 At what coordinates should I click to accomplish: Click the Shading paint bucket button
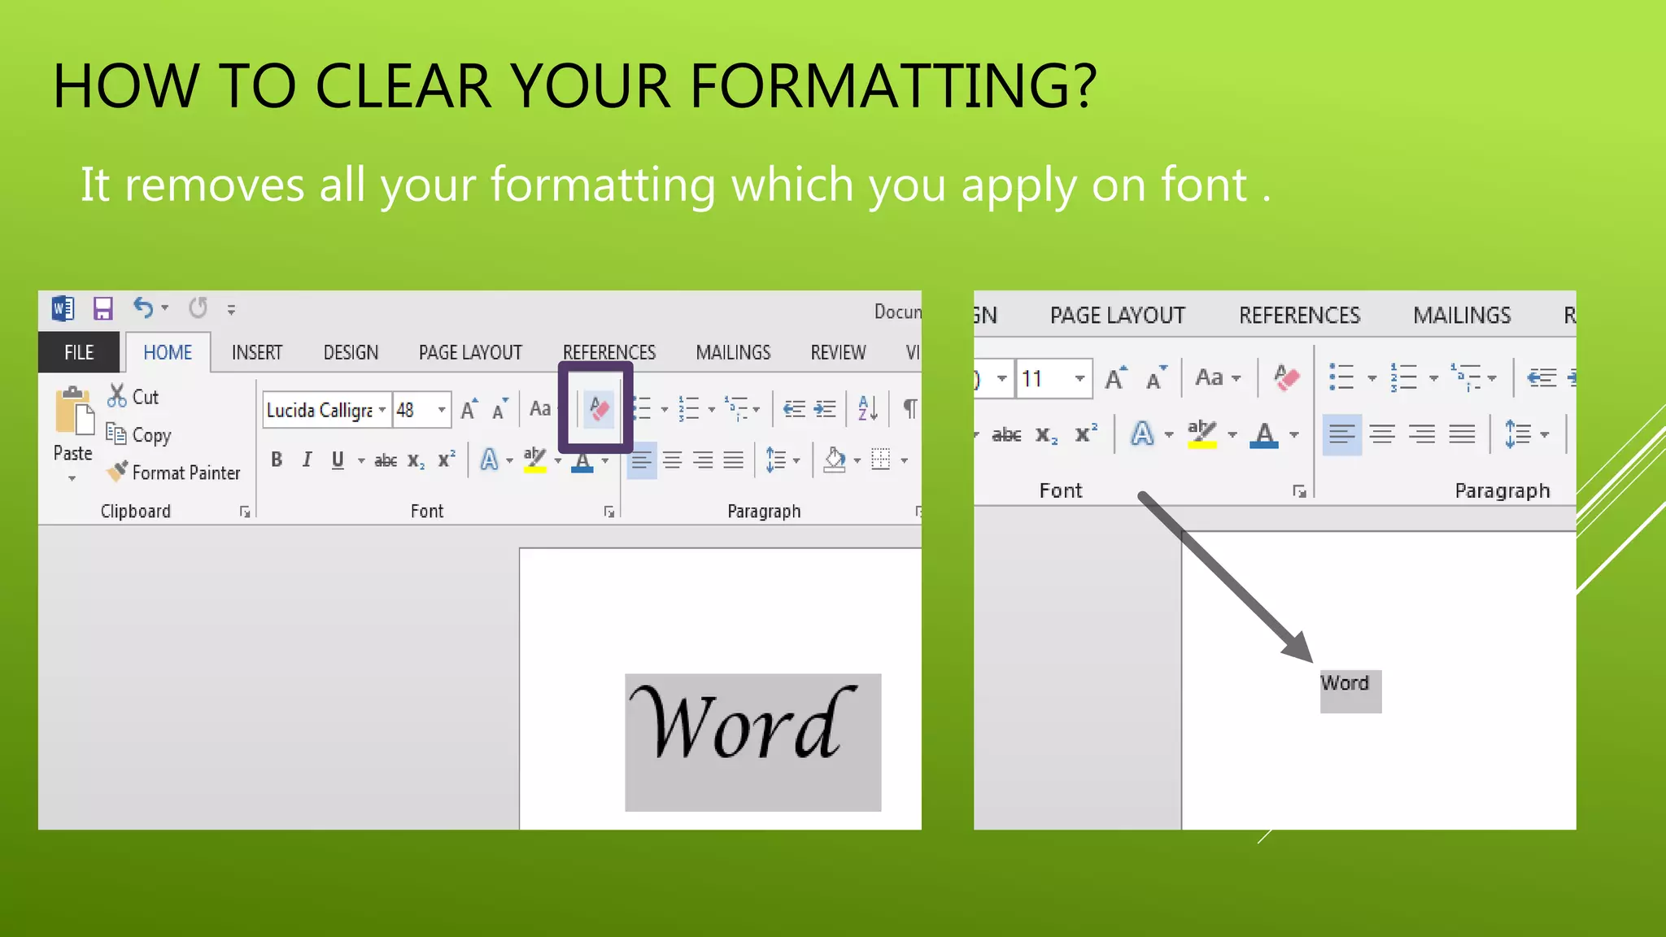[835, 460]
